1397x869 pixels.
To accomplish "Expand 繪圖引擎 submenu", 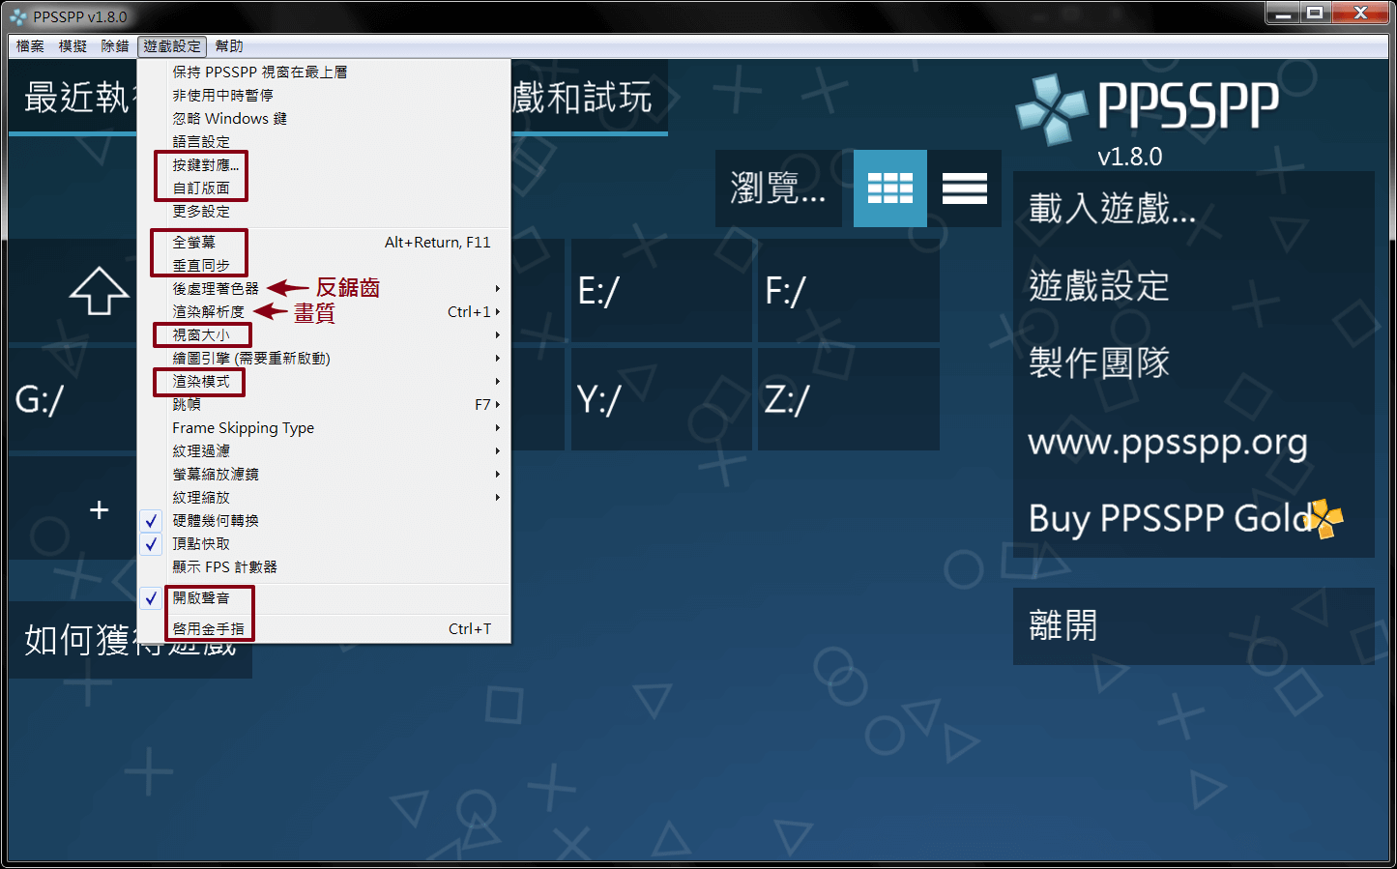I will (323, 359).
